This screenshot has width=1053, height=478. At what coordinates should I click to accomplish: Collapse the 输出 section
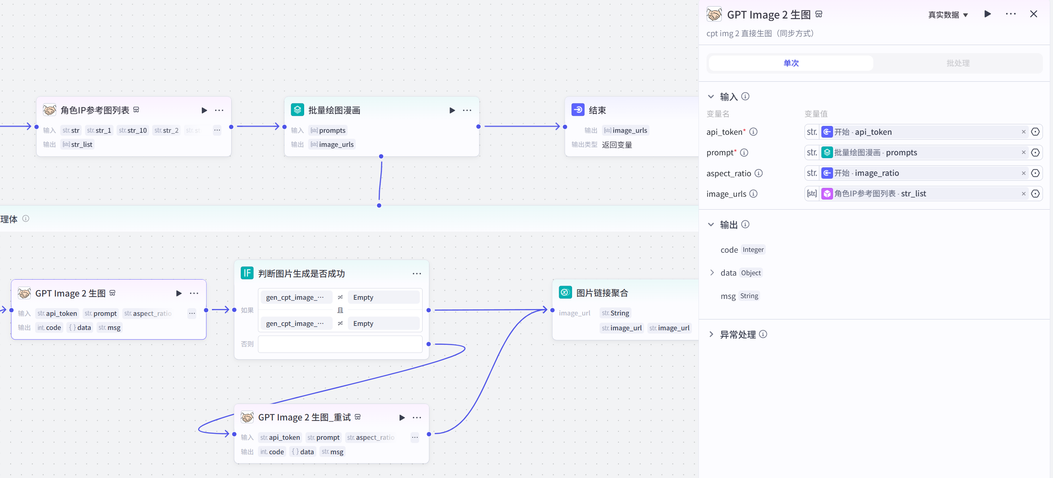(x=711, y=225)
